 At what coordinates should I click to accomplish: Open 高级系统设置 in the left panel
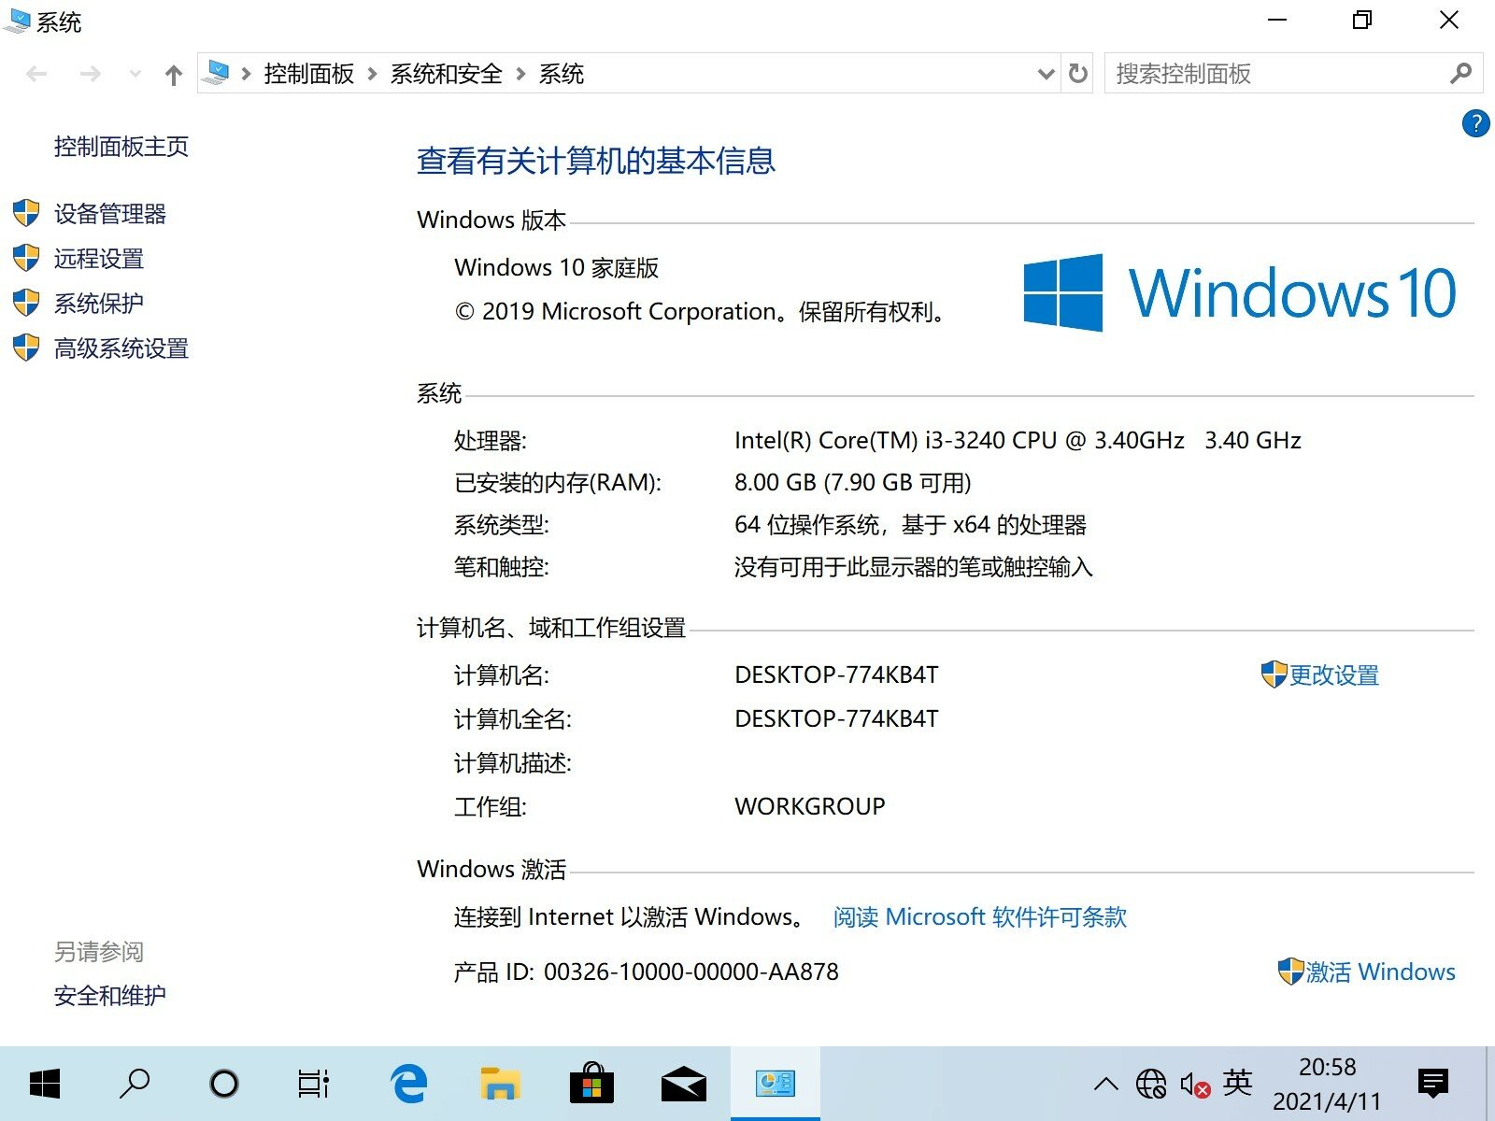(x=121, y=348)
